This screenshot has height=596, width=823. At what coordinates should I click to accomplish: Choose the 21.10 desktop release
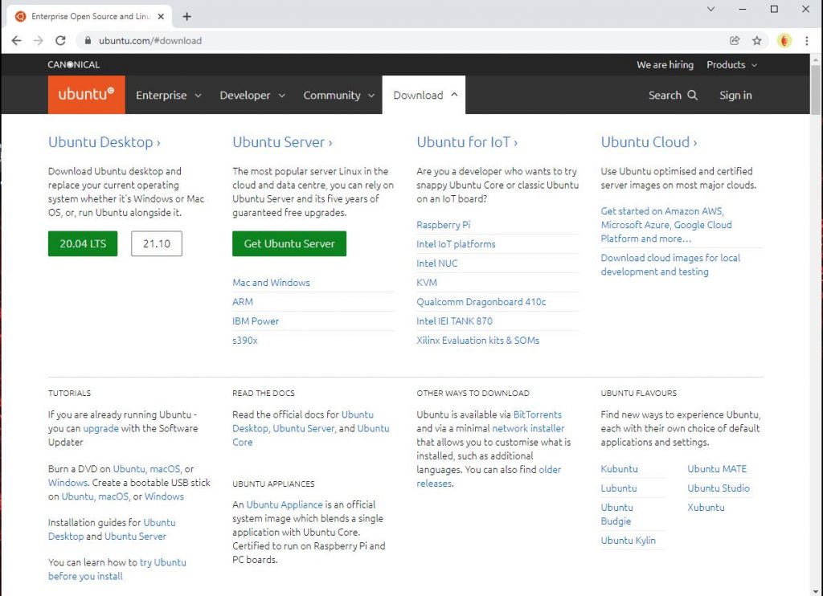click(157, 243)
